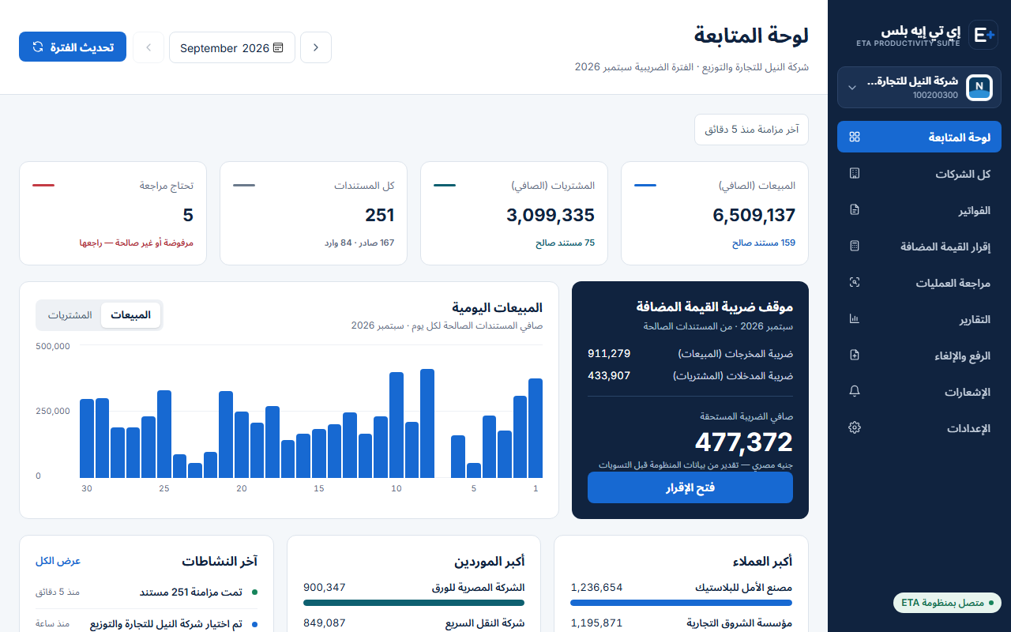Open the company switcher dropdown chevron
The height and width of the screenshot is (632, 1011).
[852, 87]
